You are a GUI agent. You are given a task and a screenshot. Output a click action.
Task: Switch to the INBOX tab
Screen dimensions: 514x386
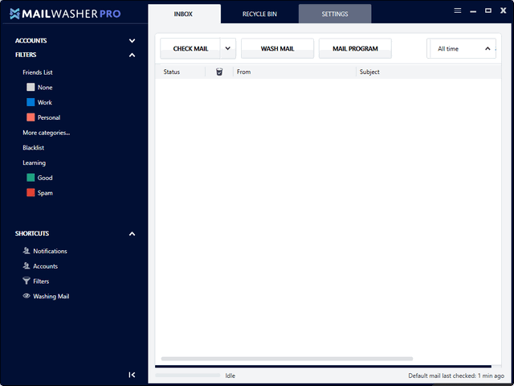184,14
